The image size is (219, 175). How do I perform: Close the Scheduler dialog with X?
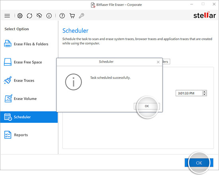(158, 62)
